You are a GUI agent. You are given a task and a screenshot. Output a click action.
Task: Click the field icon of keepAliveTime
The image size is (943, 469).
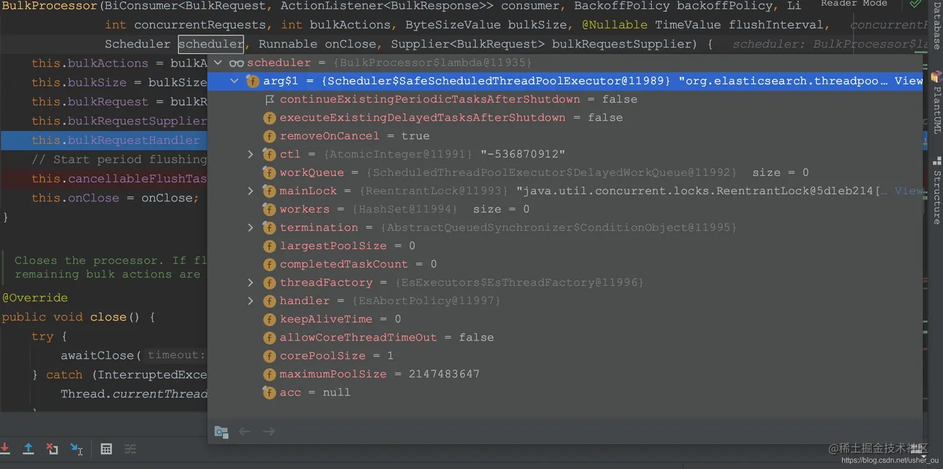click(x=269, y=320)
